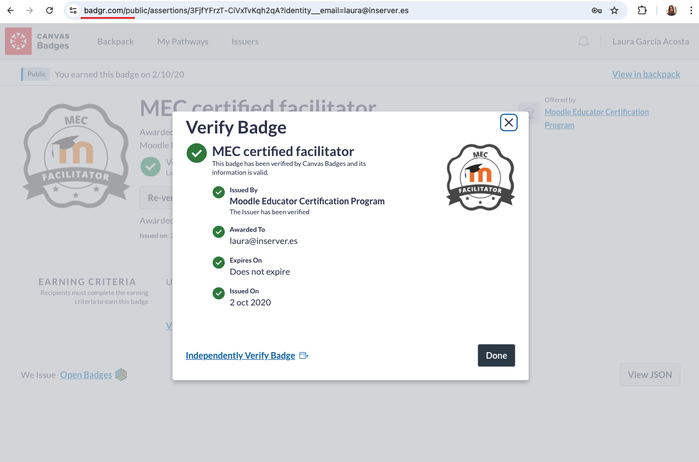Click View in backpack link
The height and width of the screenshot is (462, 699).
pyautogui.click(x=646, y=74)
